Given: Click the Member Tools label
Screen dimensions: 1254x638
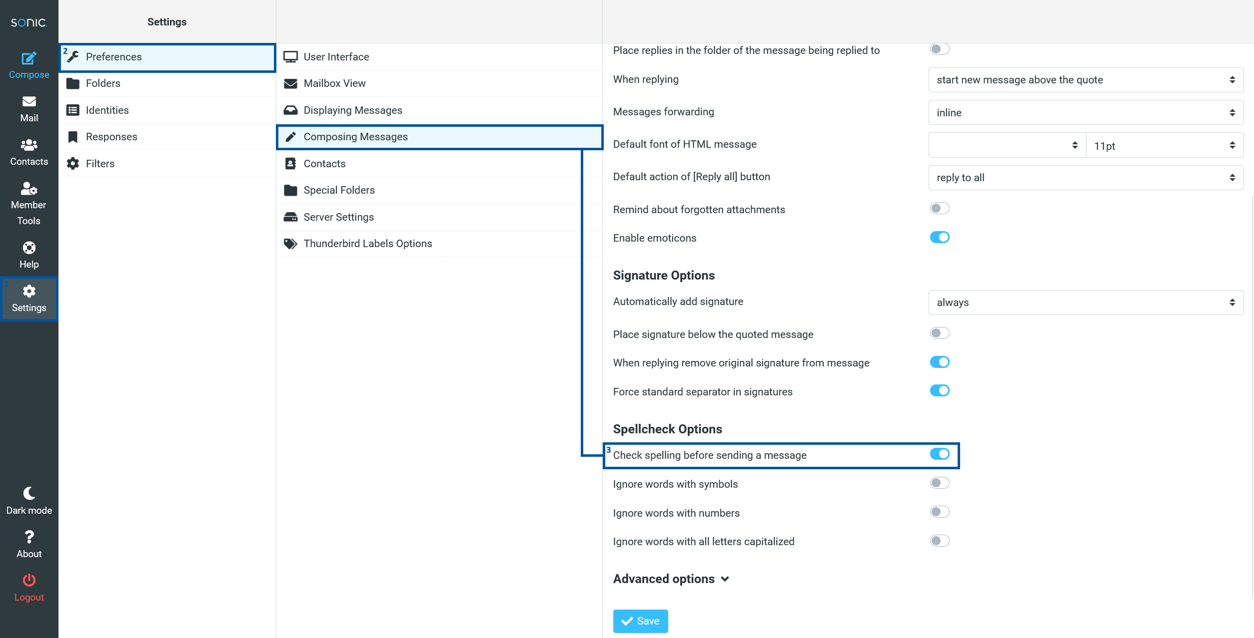Looking at the screenshot, I should [x=29, y=213].
